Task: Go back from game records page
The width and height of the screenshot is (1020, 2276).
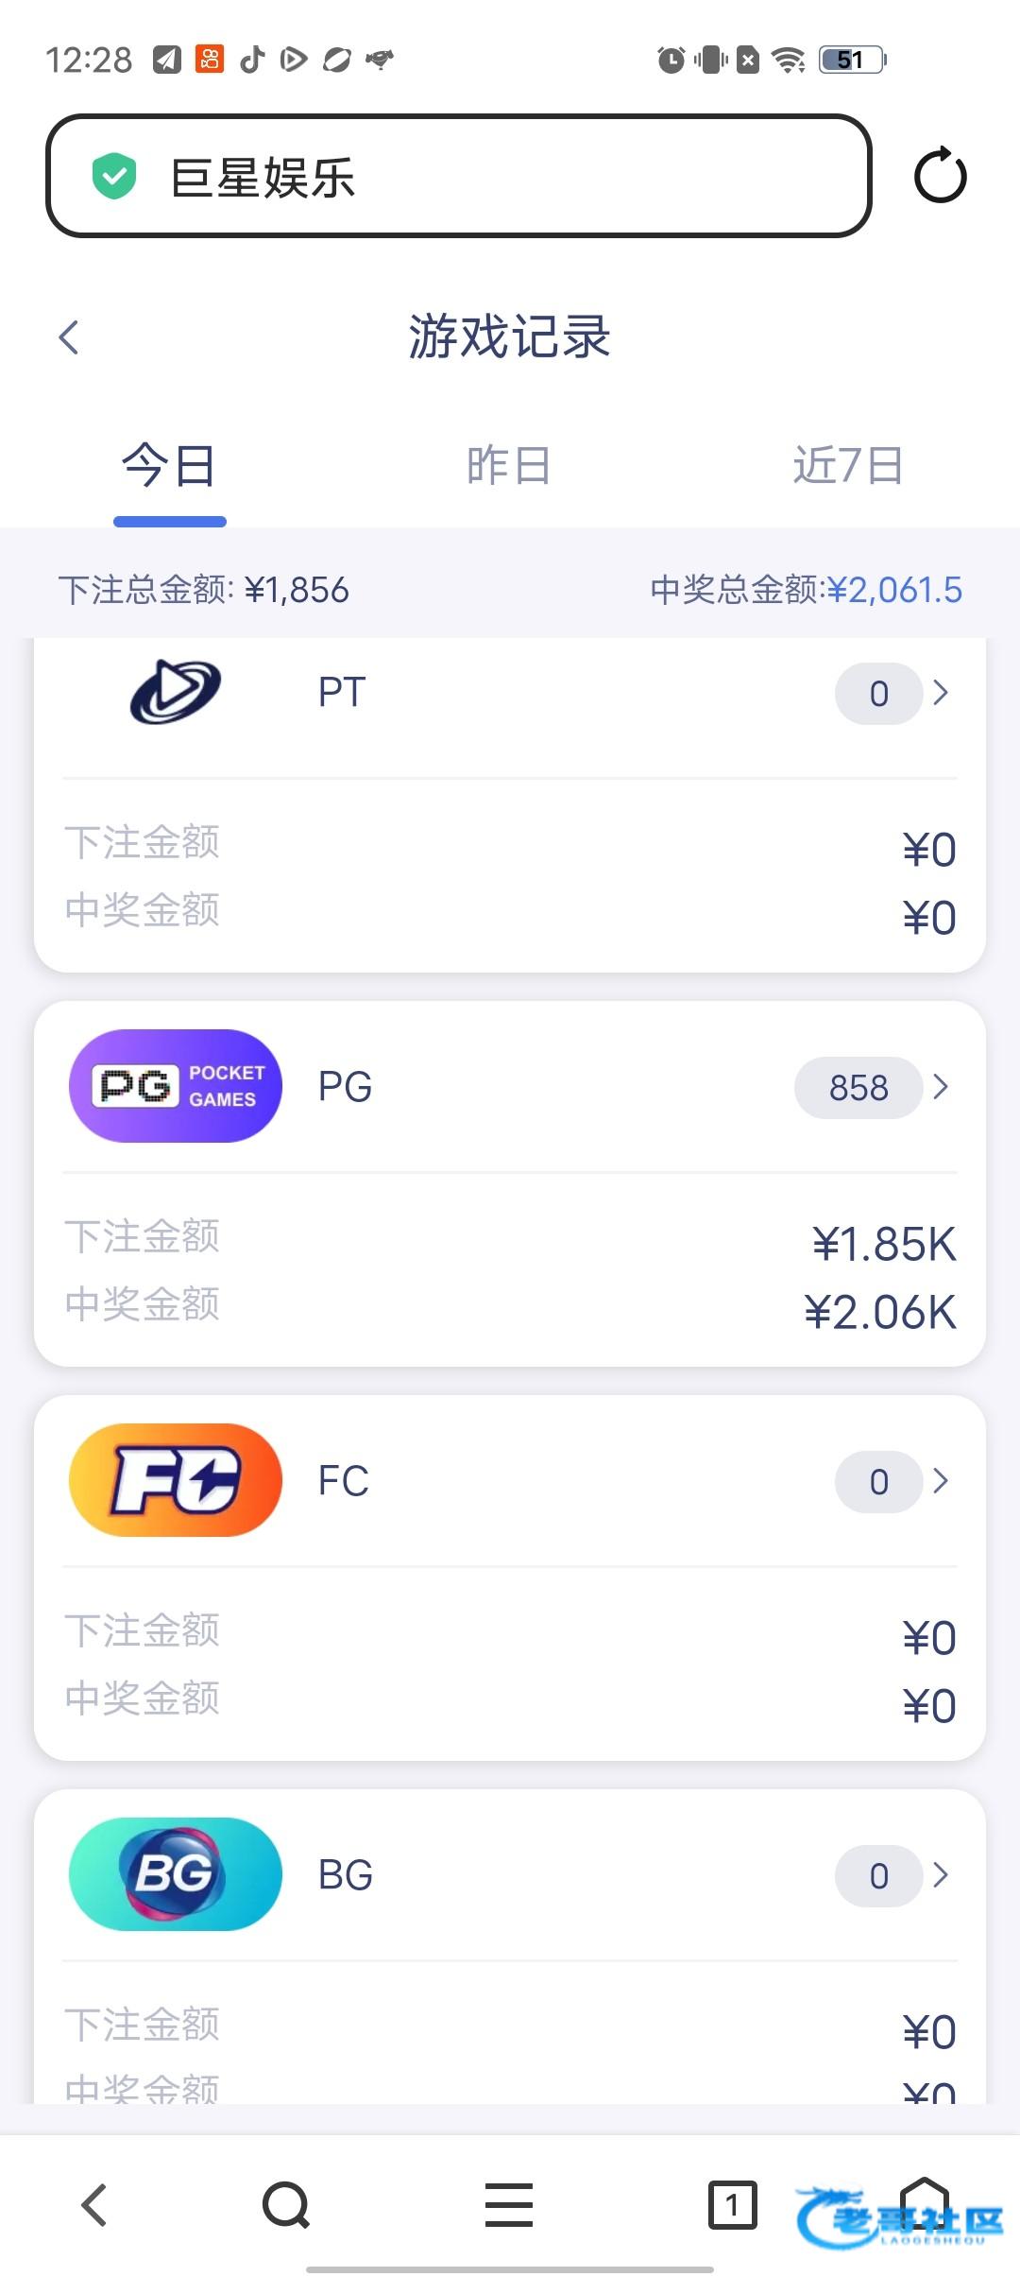Action: pyautogui.click(x=69, y=337)
